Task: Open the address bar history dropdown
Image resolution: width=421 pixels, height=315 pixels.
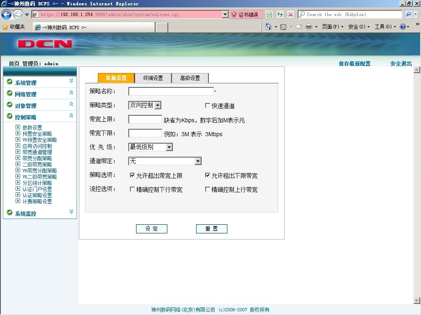Action: click(x=225, y=14)
